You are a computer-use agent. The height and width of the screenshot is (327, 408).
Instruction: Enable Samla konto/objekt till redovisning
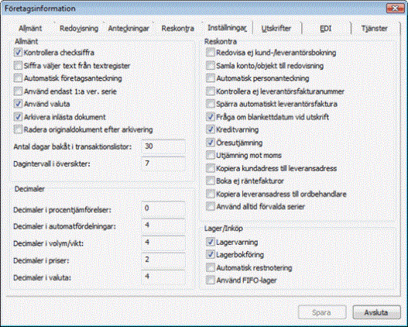211,66
